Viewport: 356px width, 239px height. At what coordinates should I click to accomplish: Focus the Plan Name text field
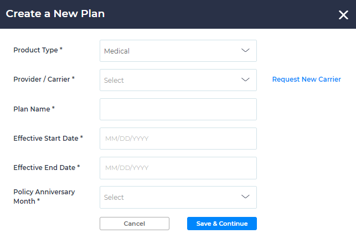pyautogui.click(x=178, y=109)
